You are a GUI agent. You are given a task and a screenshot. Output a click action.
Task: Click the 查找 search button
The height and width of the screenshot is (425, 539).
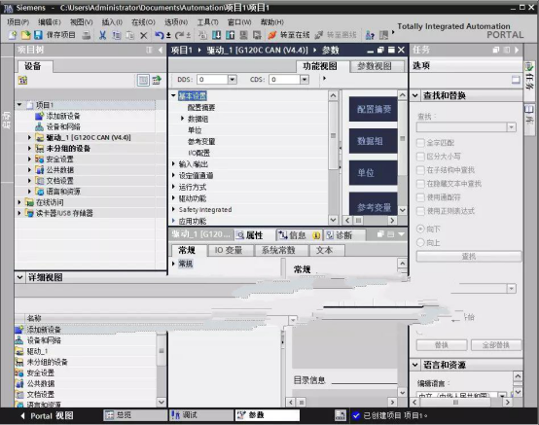(x=469, y=257)
